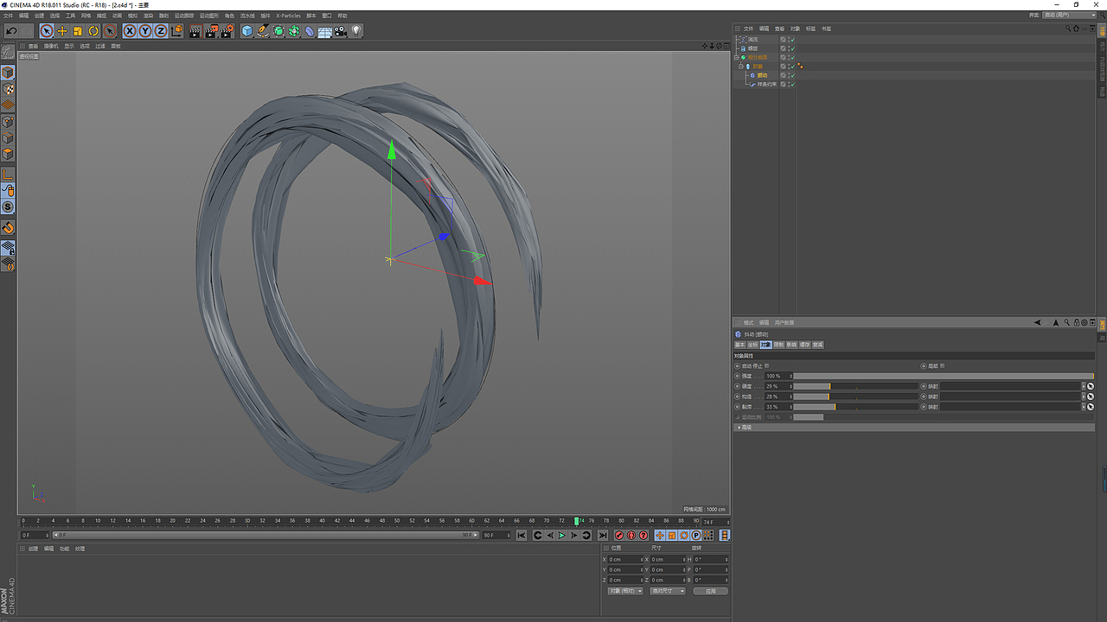Adjust the 黏滞 33% slider
This screenshot has height=622, width=1107.
856,407
